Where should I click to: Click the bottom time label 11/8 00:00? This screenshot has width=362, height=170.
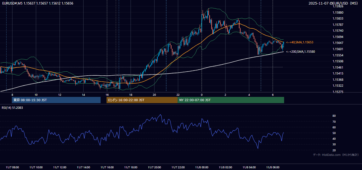pos(202,167)
